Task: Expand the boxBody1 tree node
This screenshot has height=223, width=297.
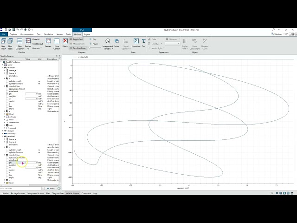Action: [x=3, y=133]
